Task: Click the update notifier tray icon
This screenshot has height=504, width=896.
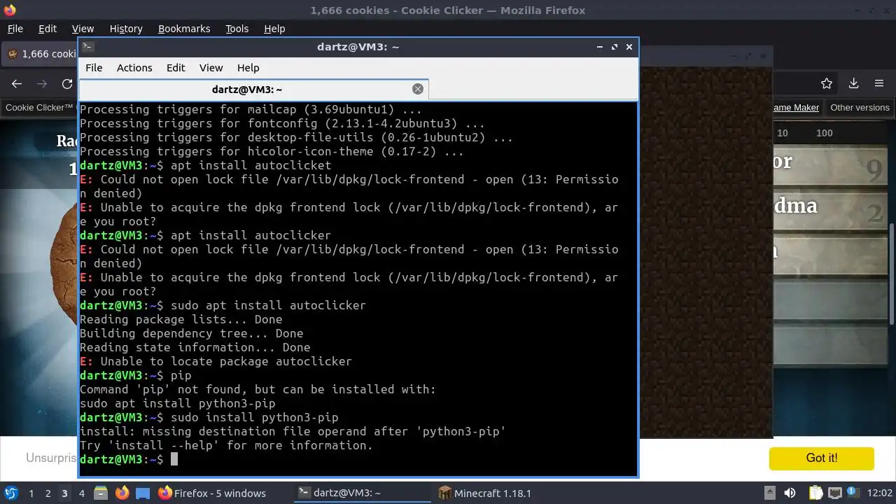Action: pos(854,493)
